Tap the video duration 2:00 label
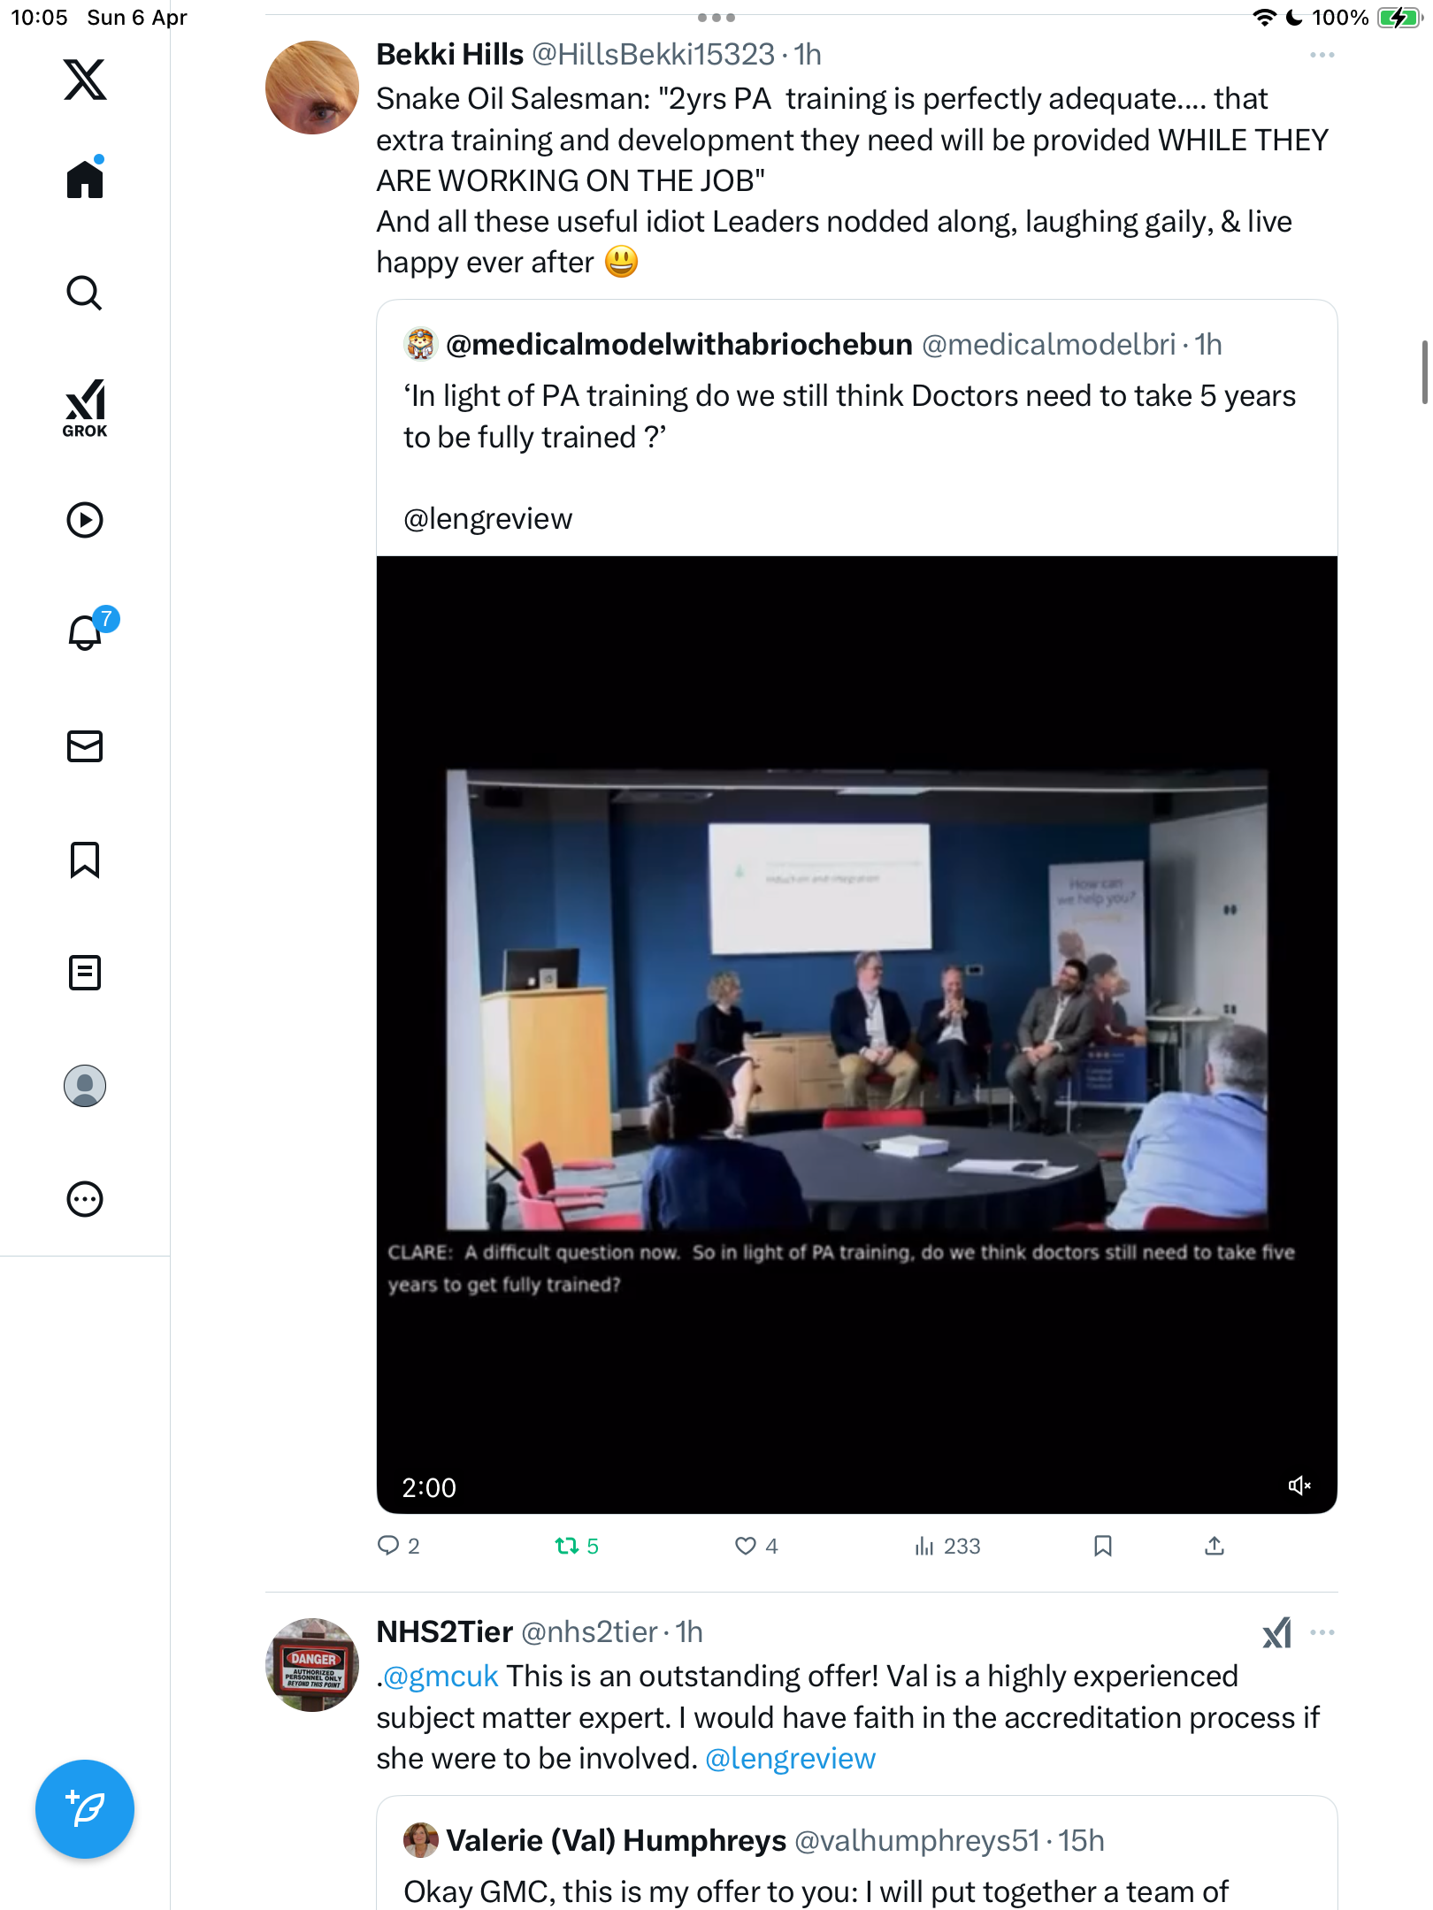This screenshot has height=1910, width=1433. 429,1487
